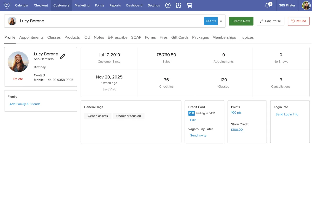Click the alarm clock icon
Image resolution: width=312 pixels, height=198 pixels.
point(178,5)
